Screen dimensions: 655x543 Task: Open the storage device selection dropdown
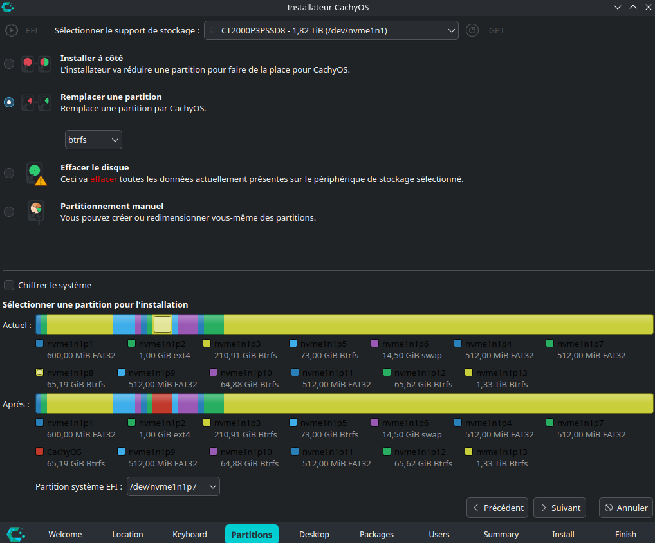click(x=331, y=30)
